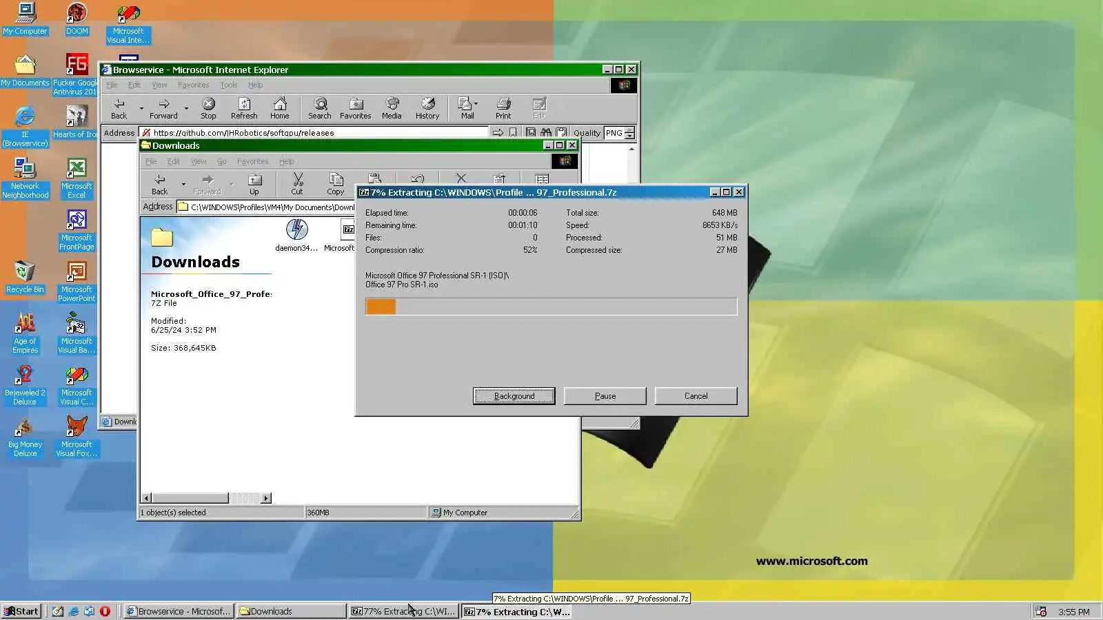Open Quality PNG format dropdown

pyautogui.click(x=629, y=133)
